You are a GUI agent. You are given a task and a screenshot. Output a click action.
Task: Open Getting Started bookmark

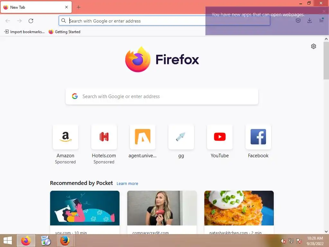(64, 32)
